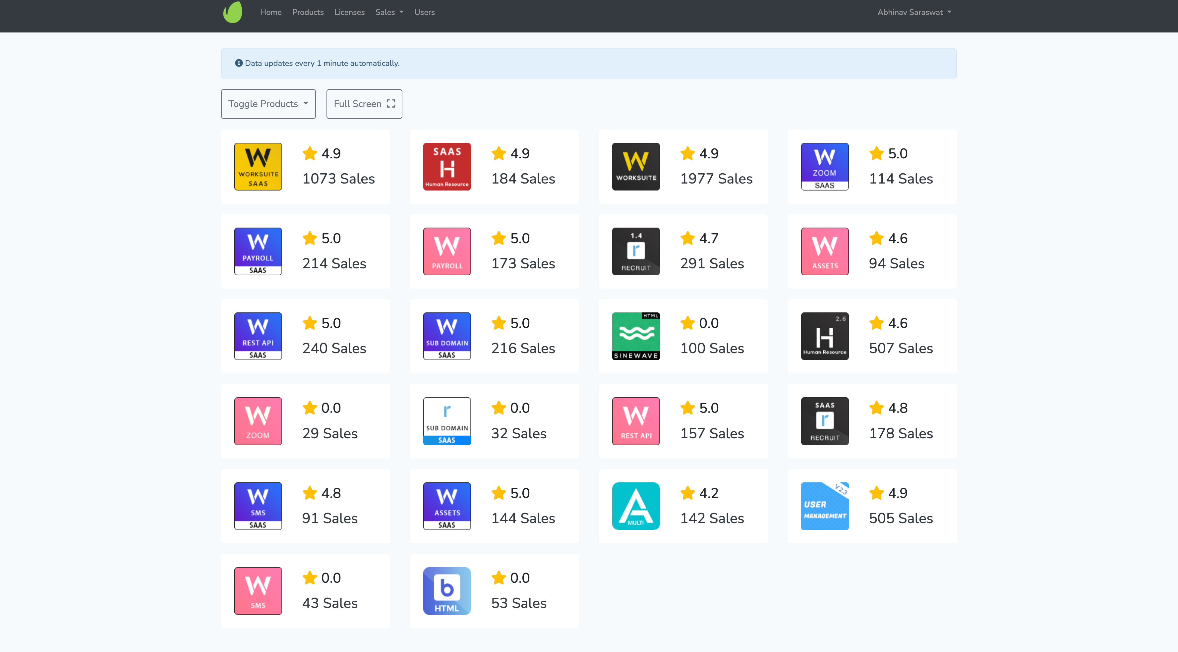Click the teal Multi 'A' product icon
The width and height of the screenshot is (1178, 652).
pyautogui.click(x=636, y=506)
